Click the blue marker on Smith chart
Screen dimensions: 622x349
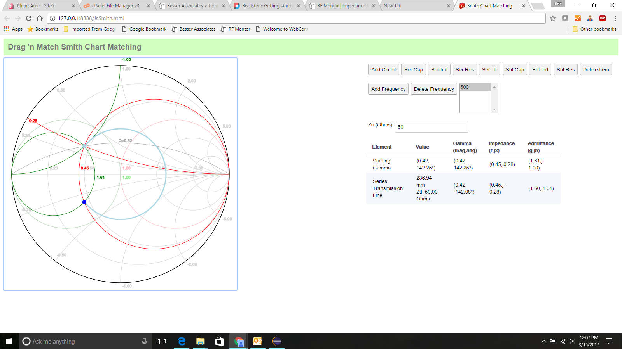tap(84, 202)
